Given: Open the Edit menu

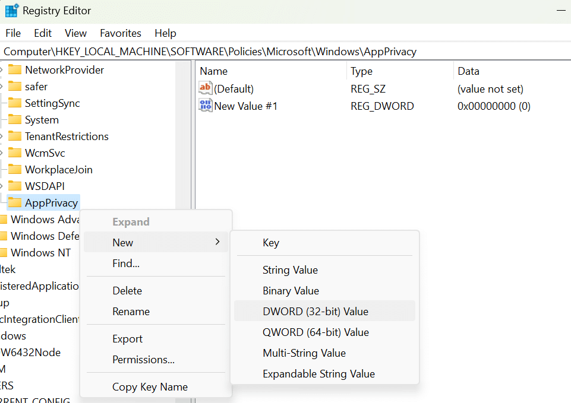Looking at the screenshot, I should click(43, 33).
